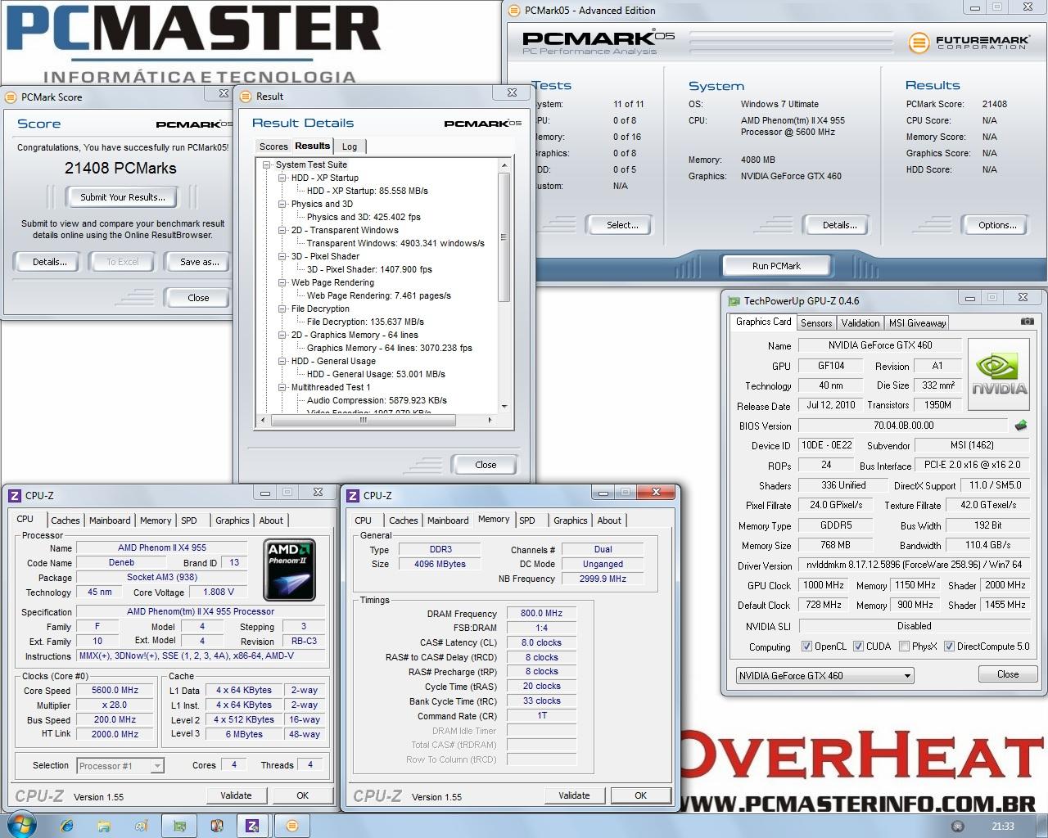Switch to PCMark05 via orange taskbar button

(291, 826)
